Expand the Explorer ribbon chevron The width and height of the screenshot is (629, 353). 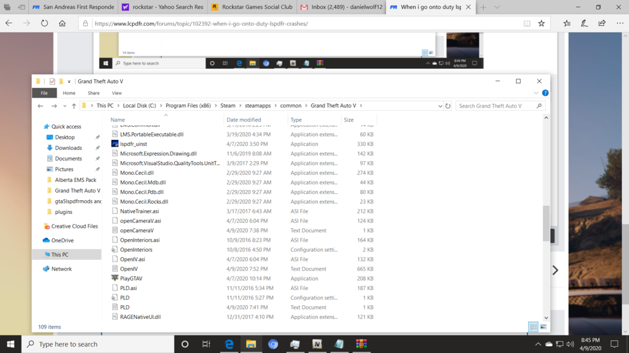tap(536, 92)
